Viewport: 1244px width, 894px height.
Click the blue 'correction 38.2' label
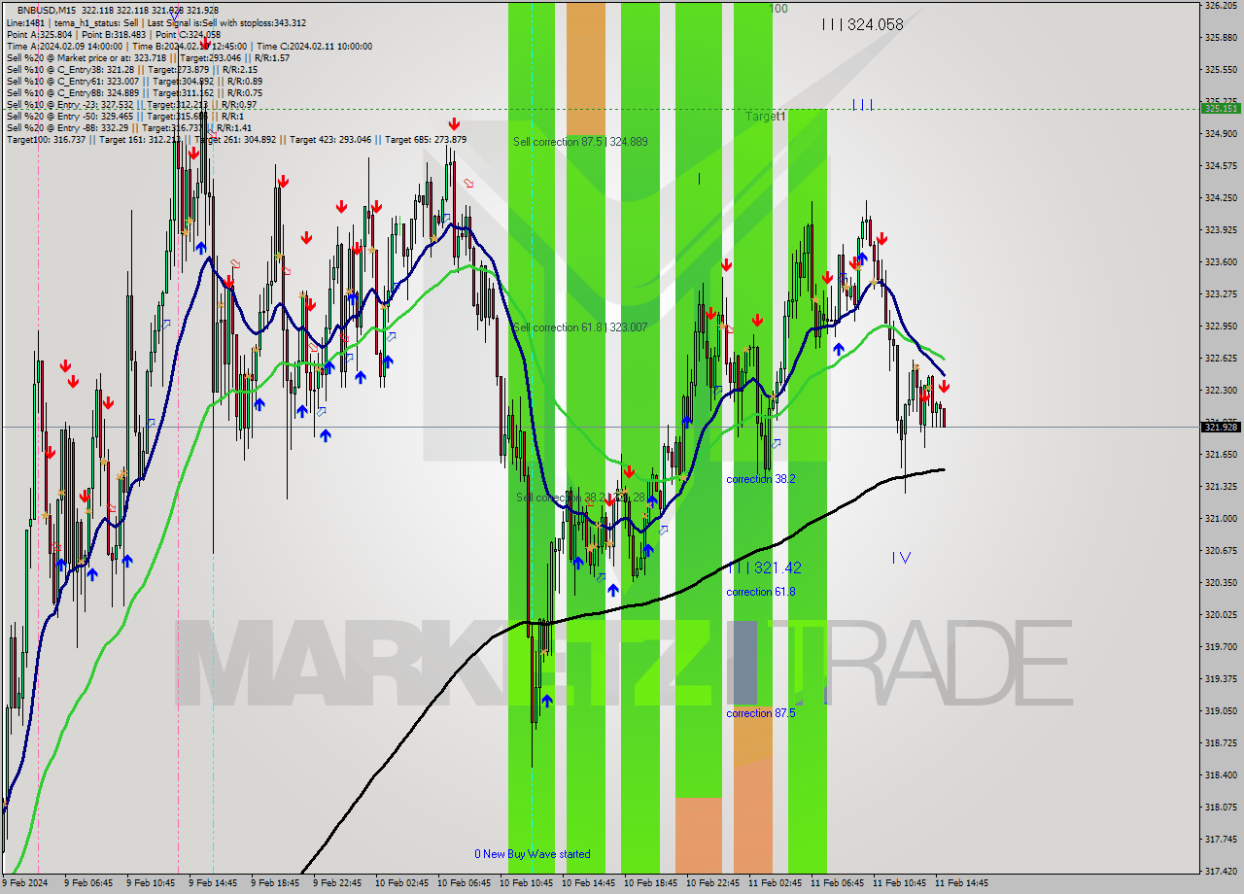pos(761,479)
